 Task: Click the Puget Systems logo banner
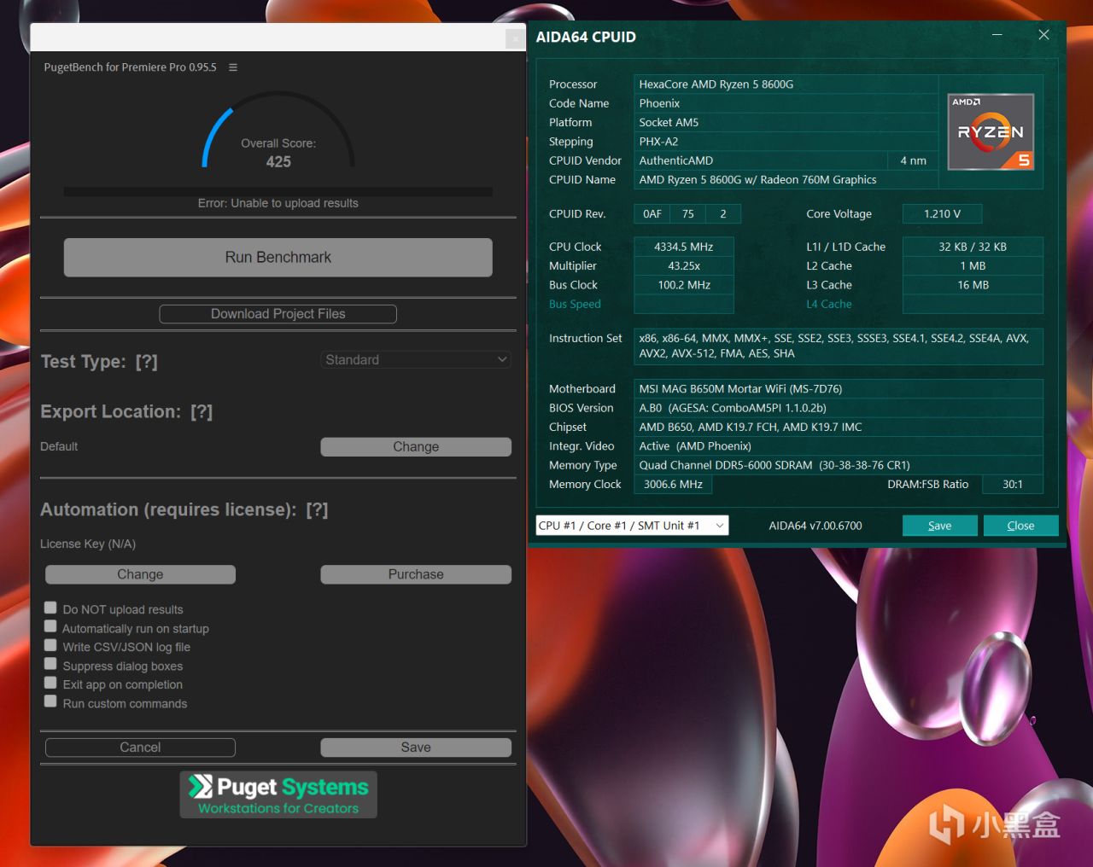(x=278, y=795)
